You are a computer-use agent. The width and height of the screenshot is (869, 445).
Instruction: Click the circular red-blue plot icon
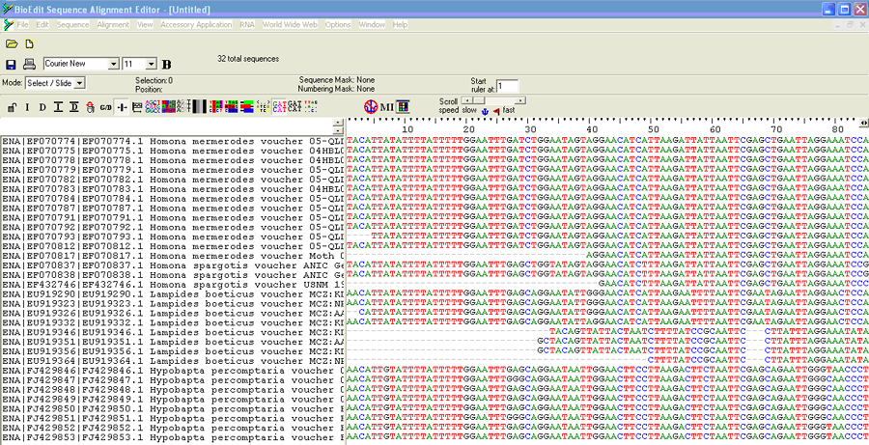[x=370, y=105]
